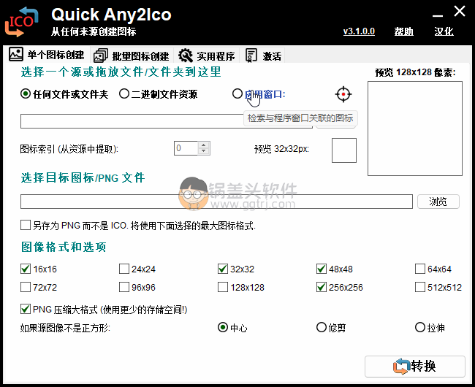This screenshot has height=387, width=475.
Task: Open the 单个图标创建 tab
Action: (x=47, y=55)
